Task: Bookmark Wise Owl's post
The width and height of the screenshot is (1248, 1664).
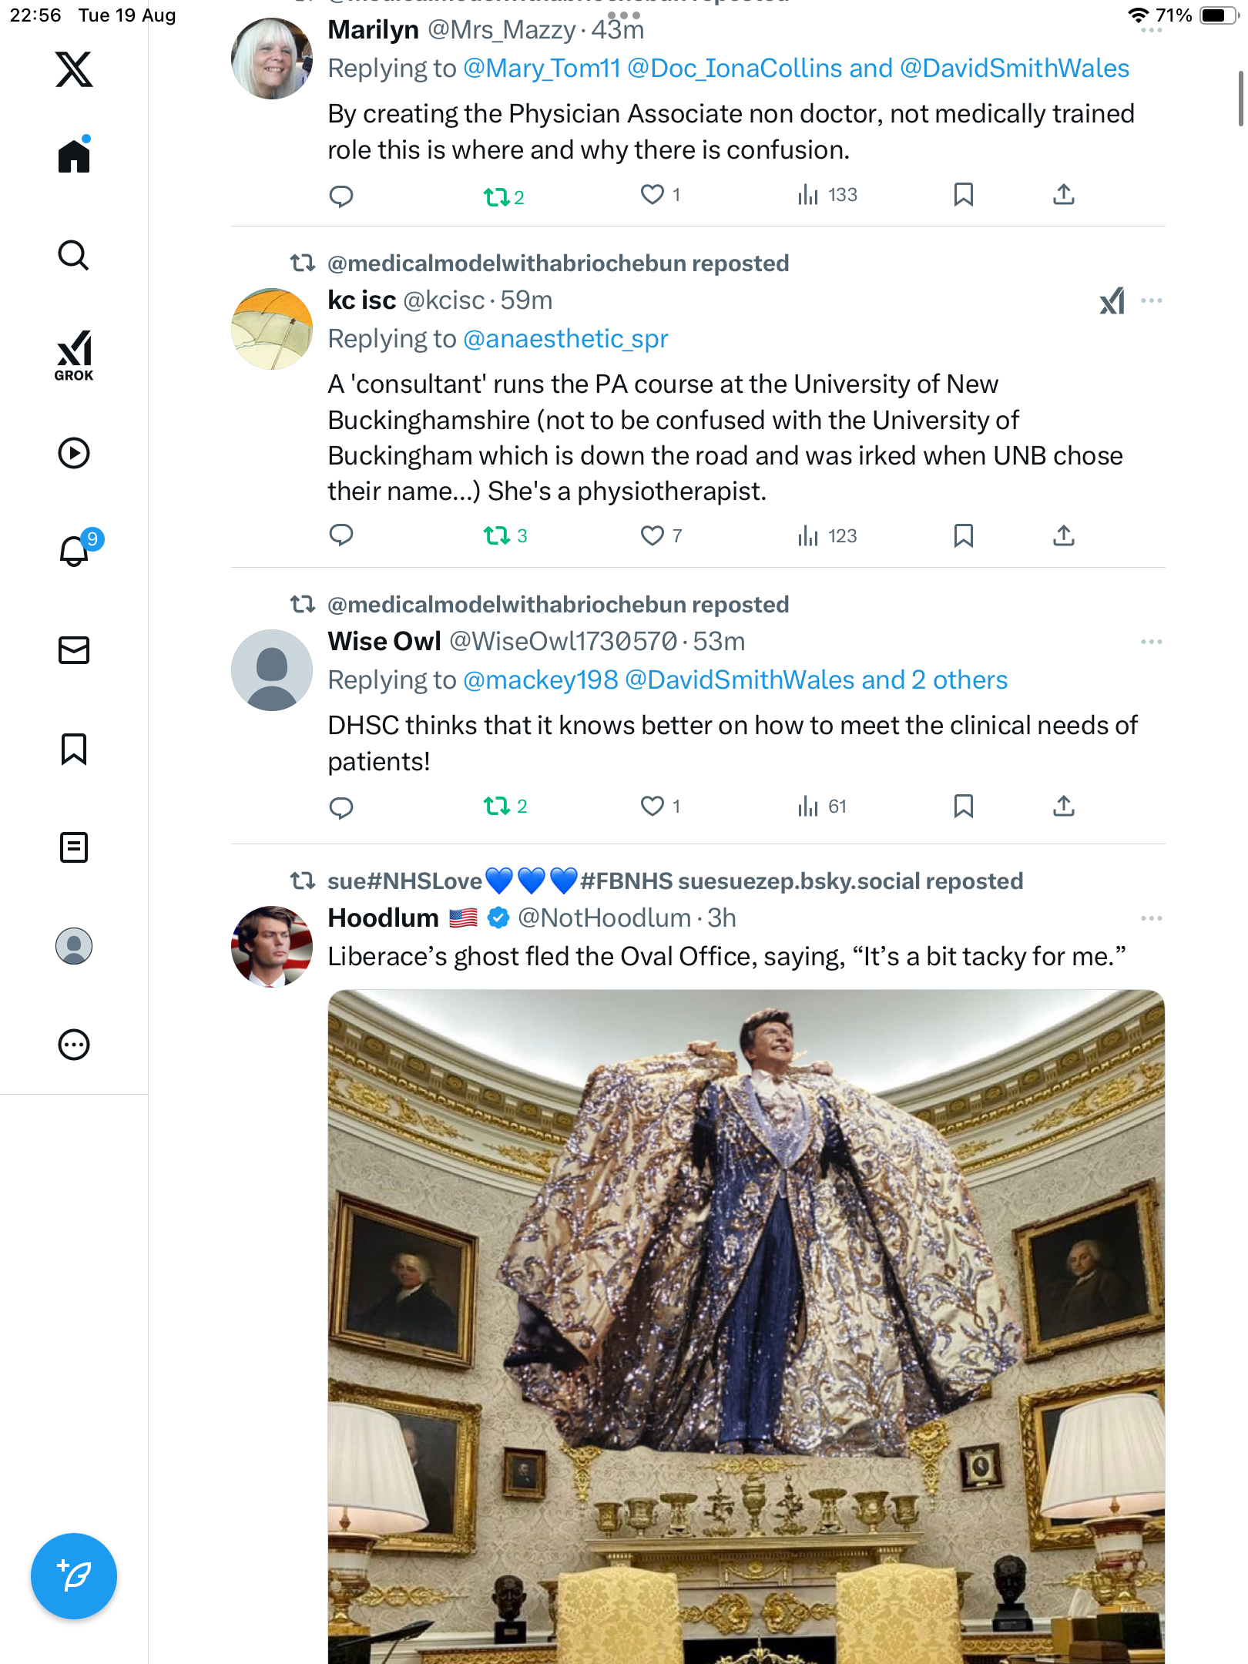Action: click(963, 807)
